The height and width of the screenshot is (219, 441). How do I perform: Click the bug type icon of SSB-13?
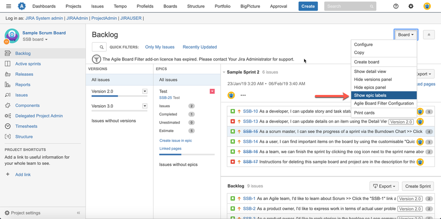[233, 122]
